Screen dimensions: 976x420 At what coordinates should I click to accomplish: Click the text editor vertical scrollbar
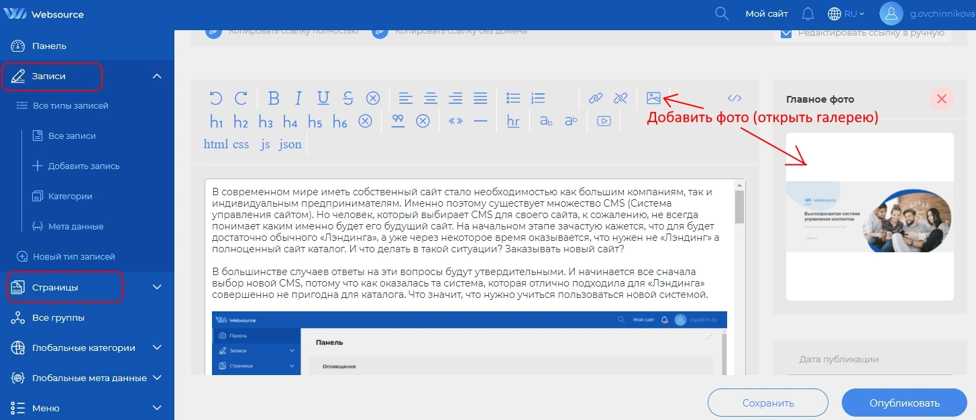pos(740,208)
